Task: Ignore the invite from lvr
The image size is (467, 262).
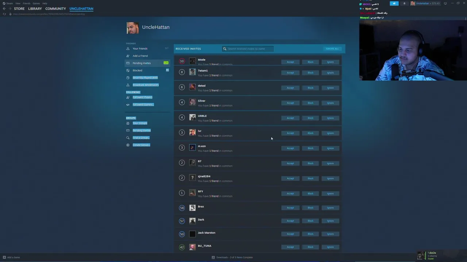Action: coord(330,133)
